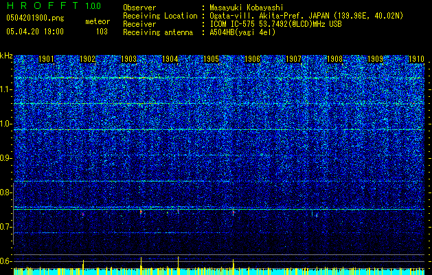Click the 1910 time marker label
The image size is (432, 275).
tap(416, 59)
